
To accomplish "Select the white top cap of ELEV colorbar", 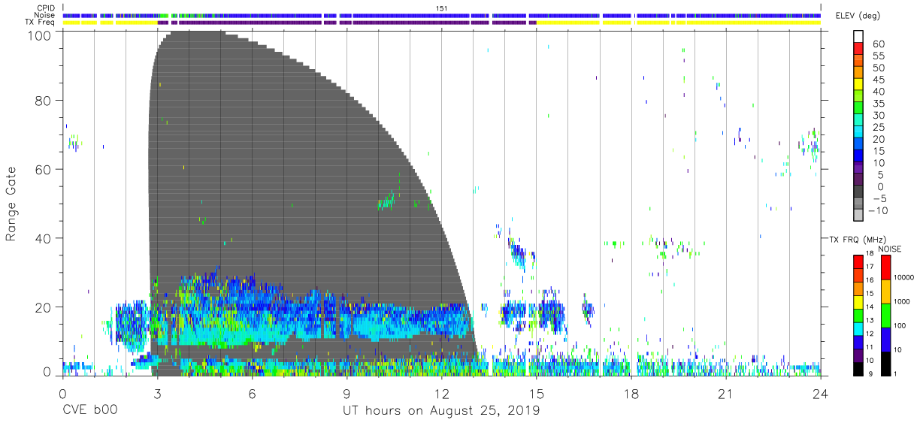I will (859, 38).
